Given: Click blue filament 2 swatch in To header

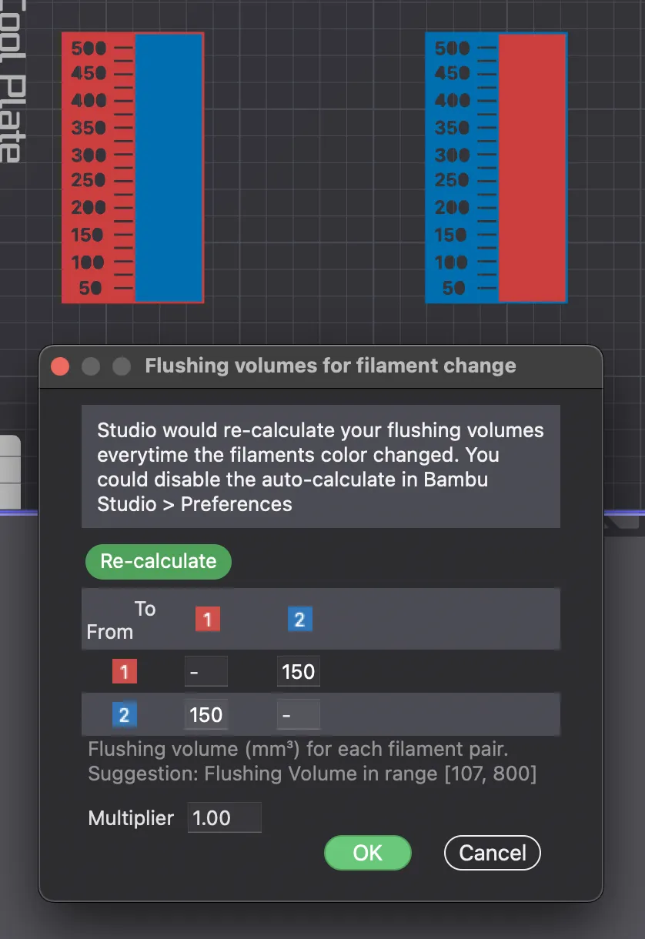Looking at the screenshot, I should (299, 620).
